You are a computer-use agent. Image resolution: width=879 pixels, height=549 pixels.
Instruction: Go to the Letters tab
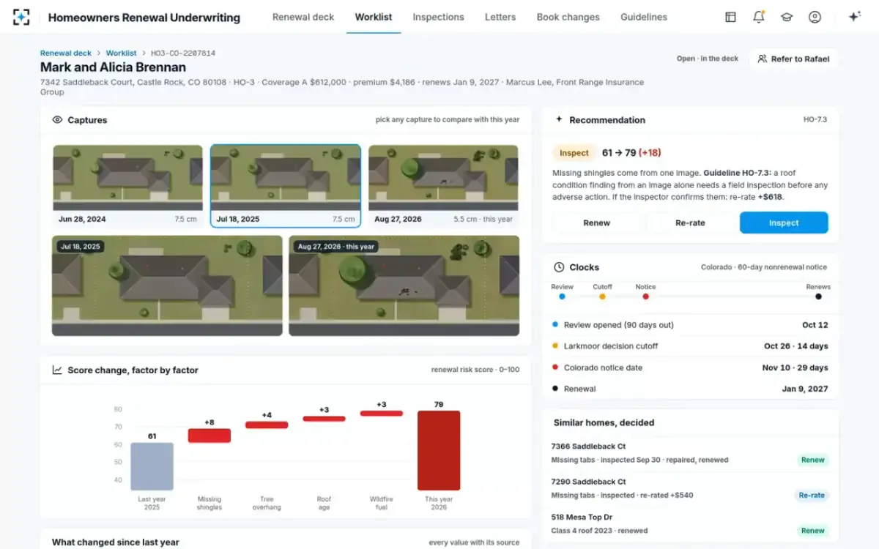click(500, 17)
